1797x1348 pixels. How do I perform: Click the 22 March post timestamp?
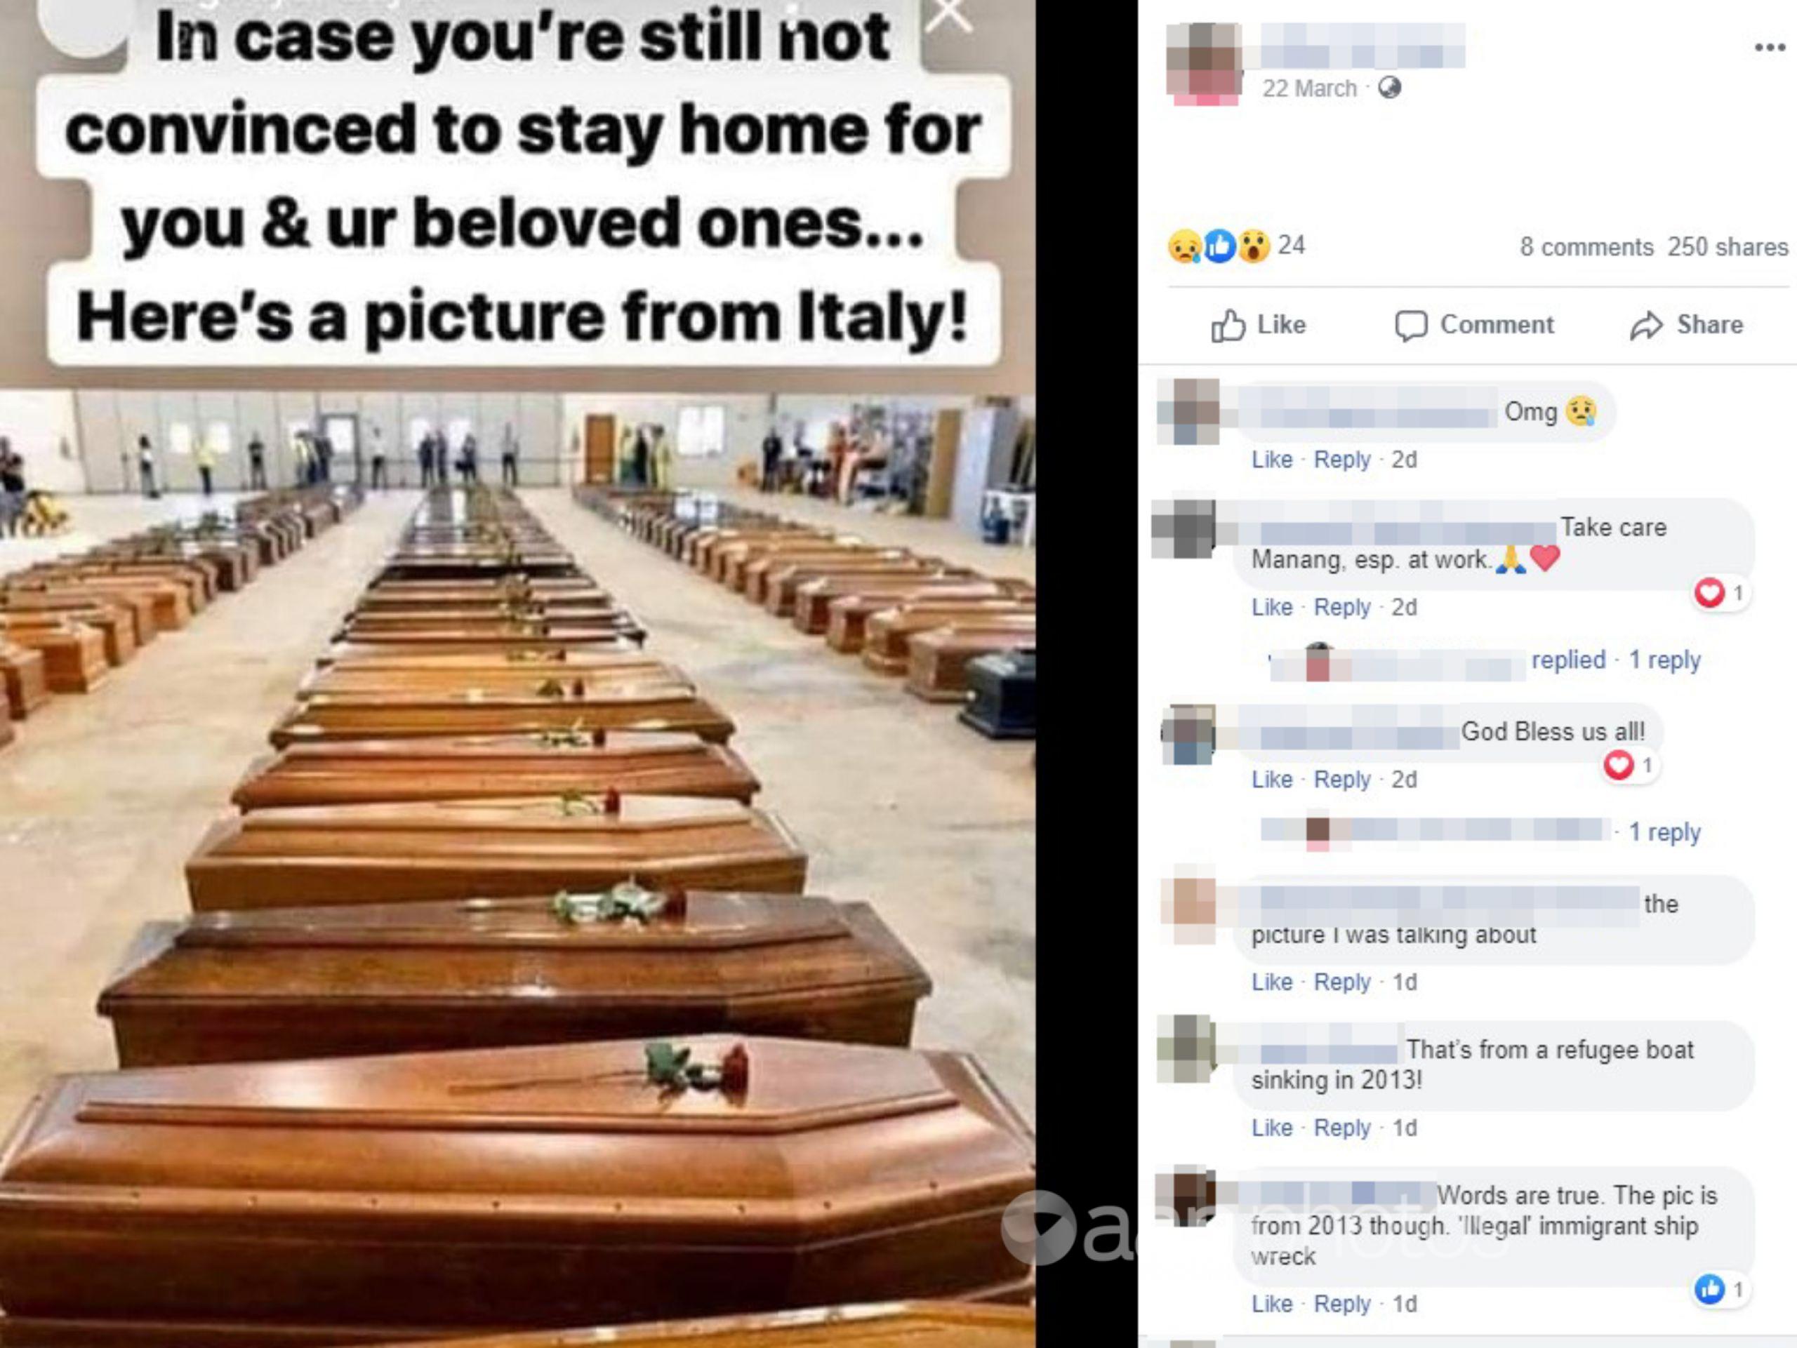(x=1308, y=88)
